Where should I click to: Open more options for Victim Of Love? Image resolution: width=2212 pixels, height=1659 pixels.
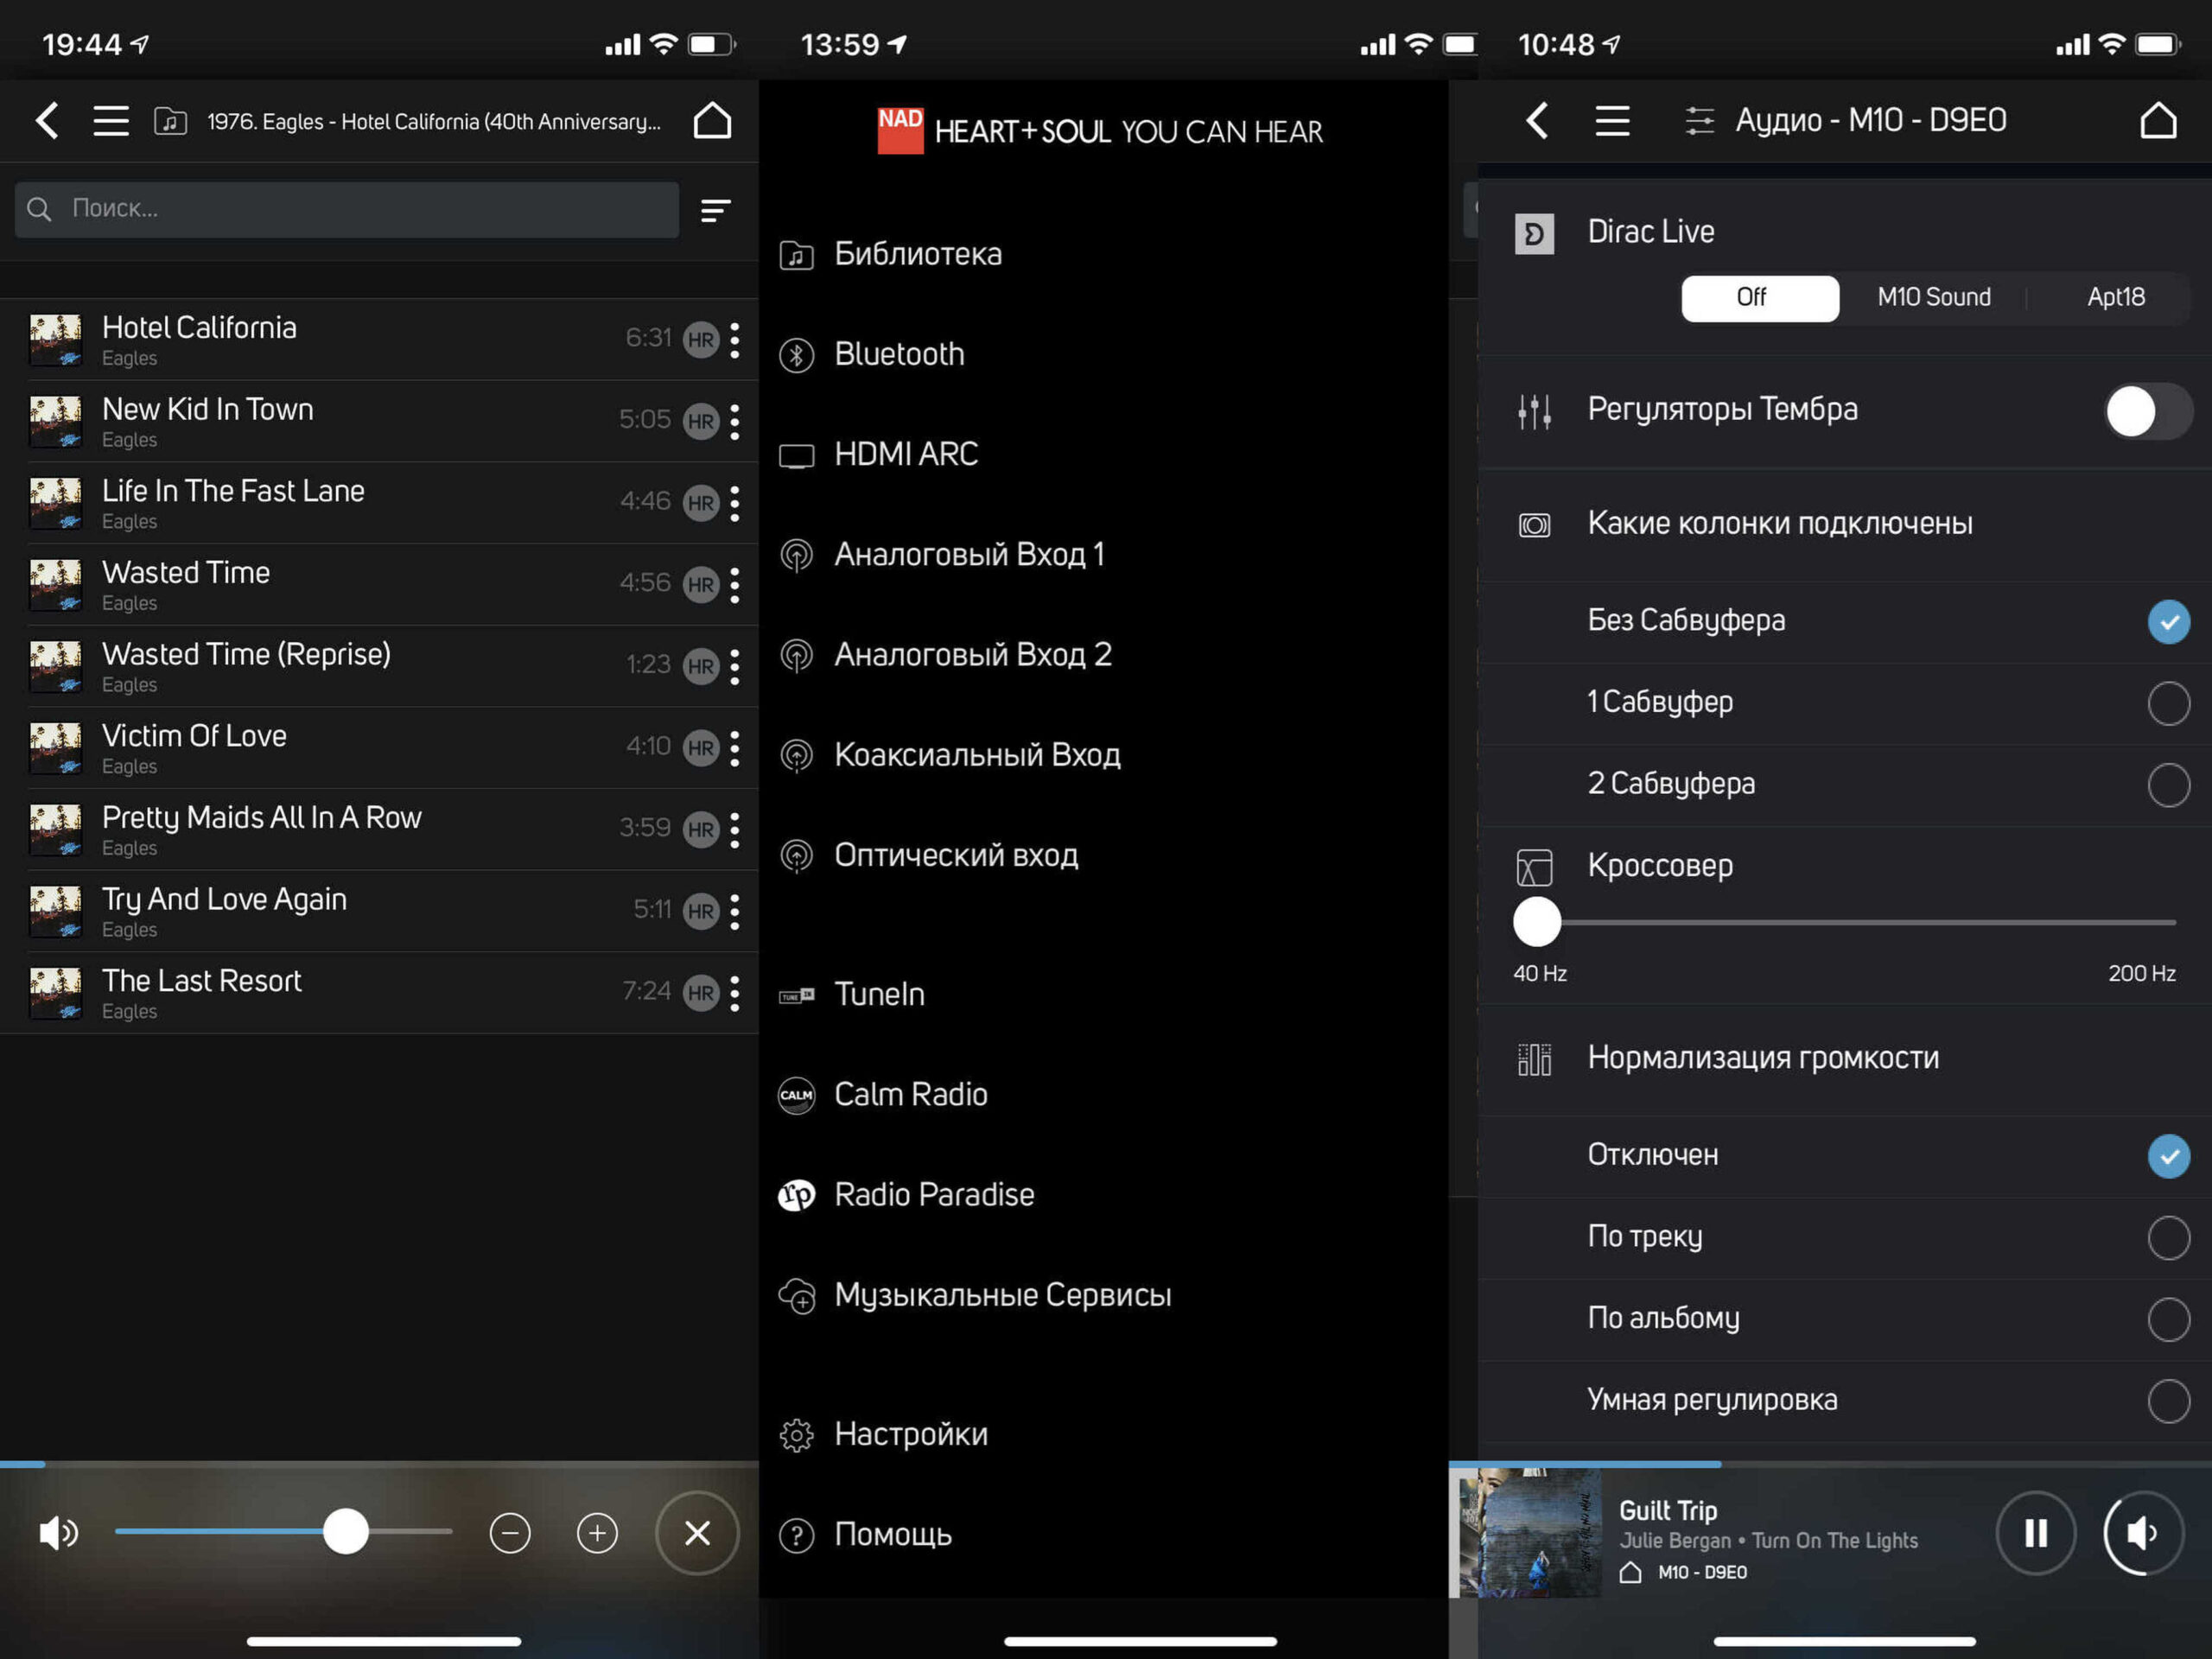click(x=735, y=748)
